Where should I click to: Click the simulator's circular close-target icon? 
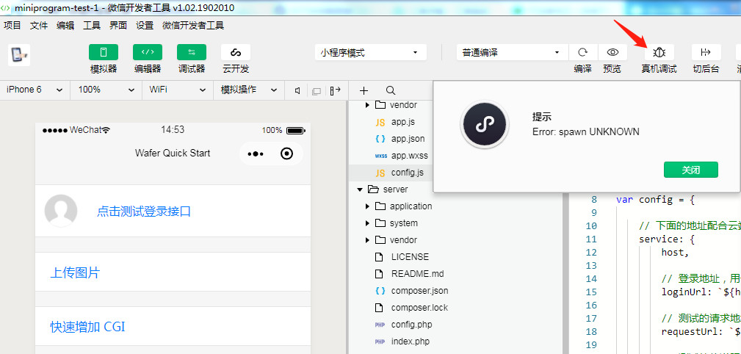[286, 153]
